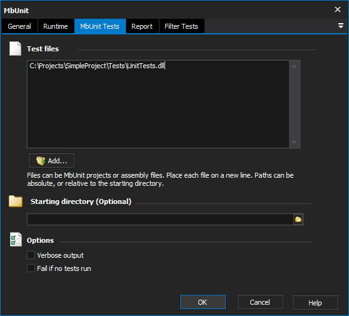
Task: Focus the Starting directory input field
Action: 160,220
